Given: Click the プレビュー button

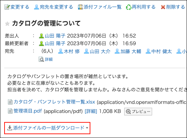Looking at the screenshot, I should point(138,112).
